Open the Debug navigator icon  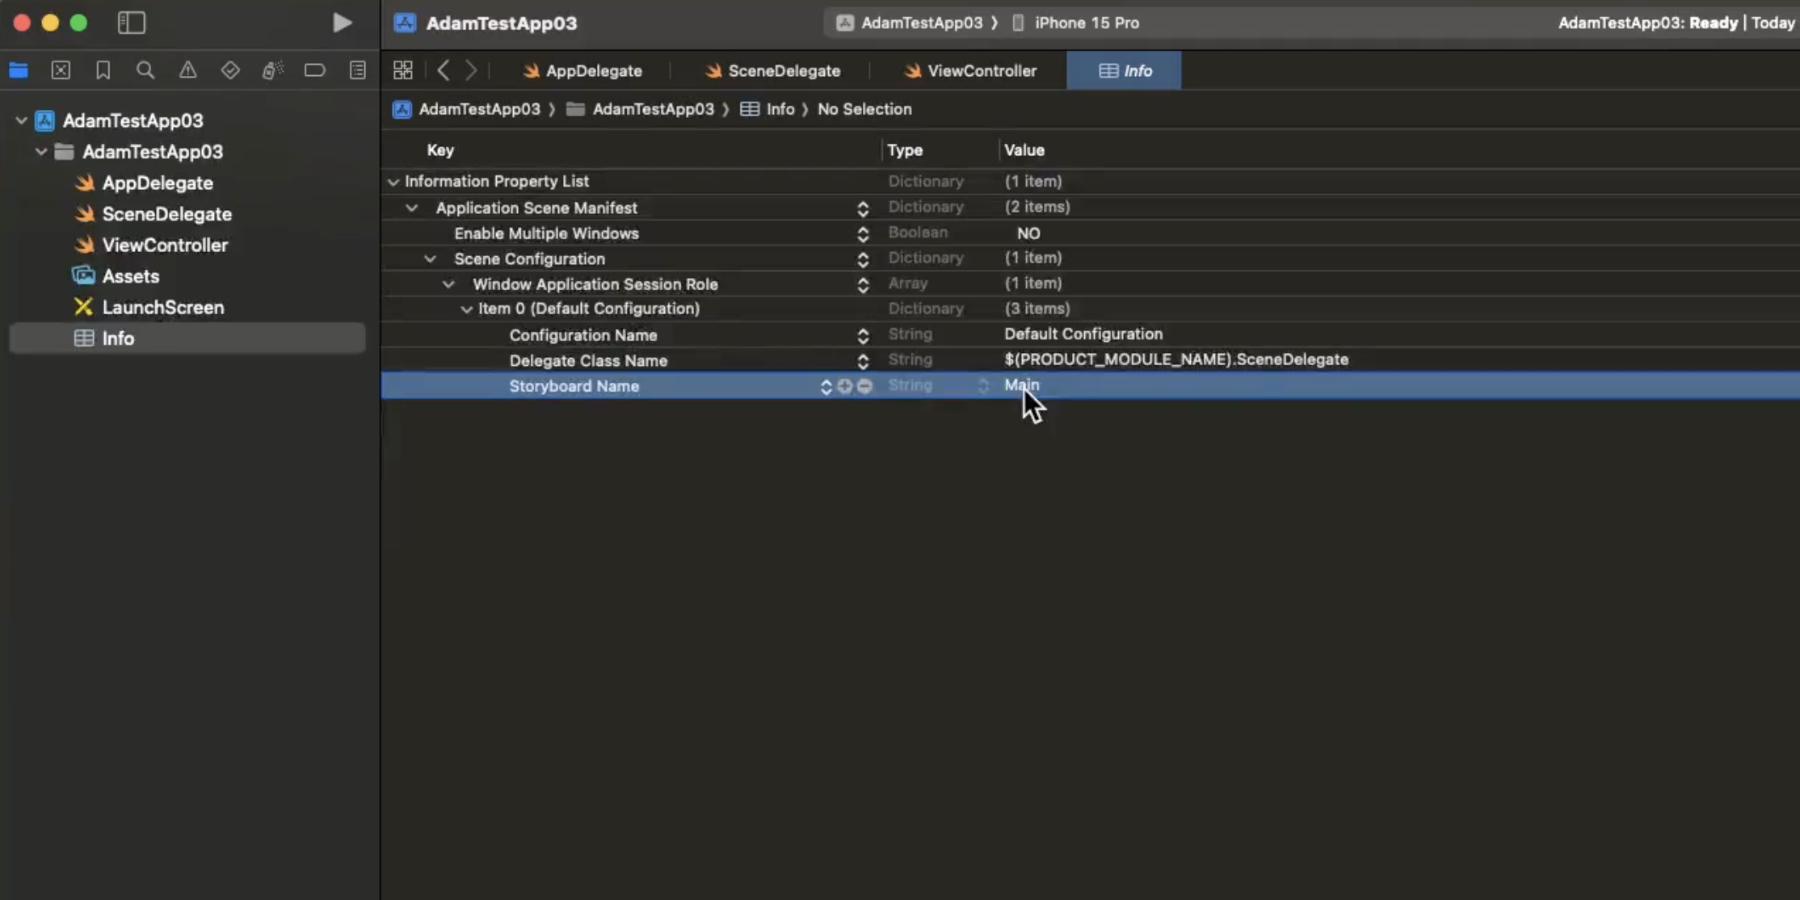coord(272,70)
